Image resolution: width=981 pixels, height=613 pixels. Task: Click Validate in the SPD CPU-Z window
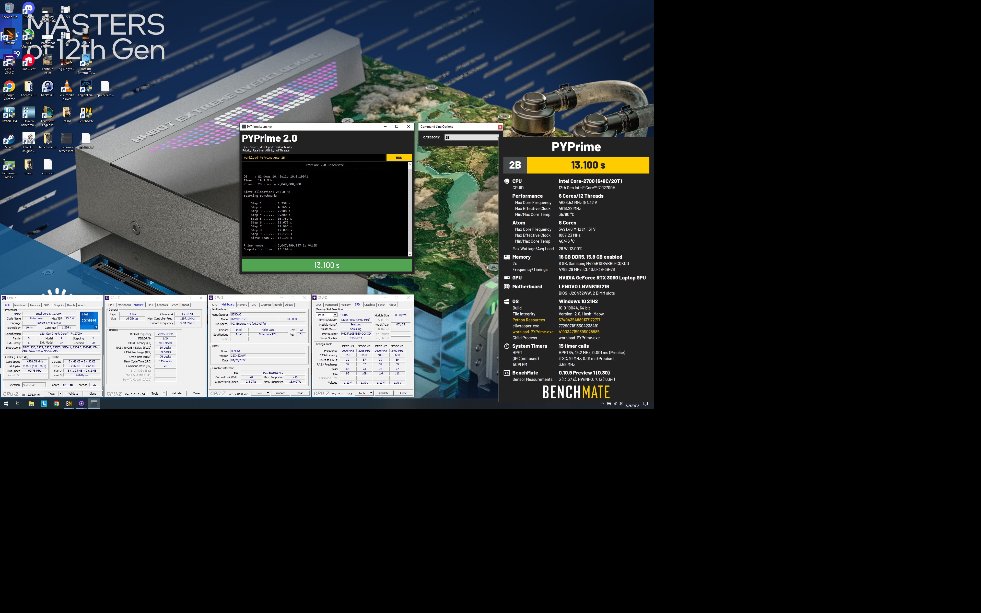pos(383,393)
